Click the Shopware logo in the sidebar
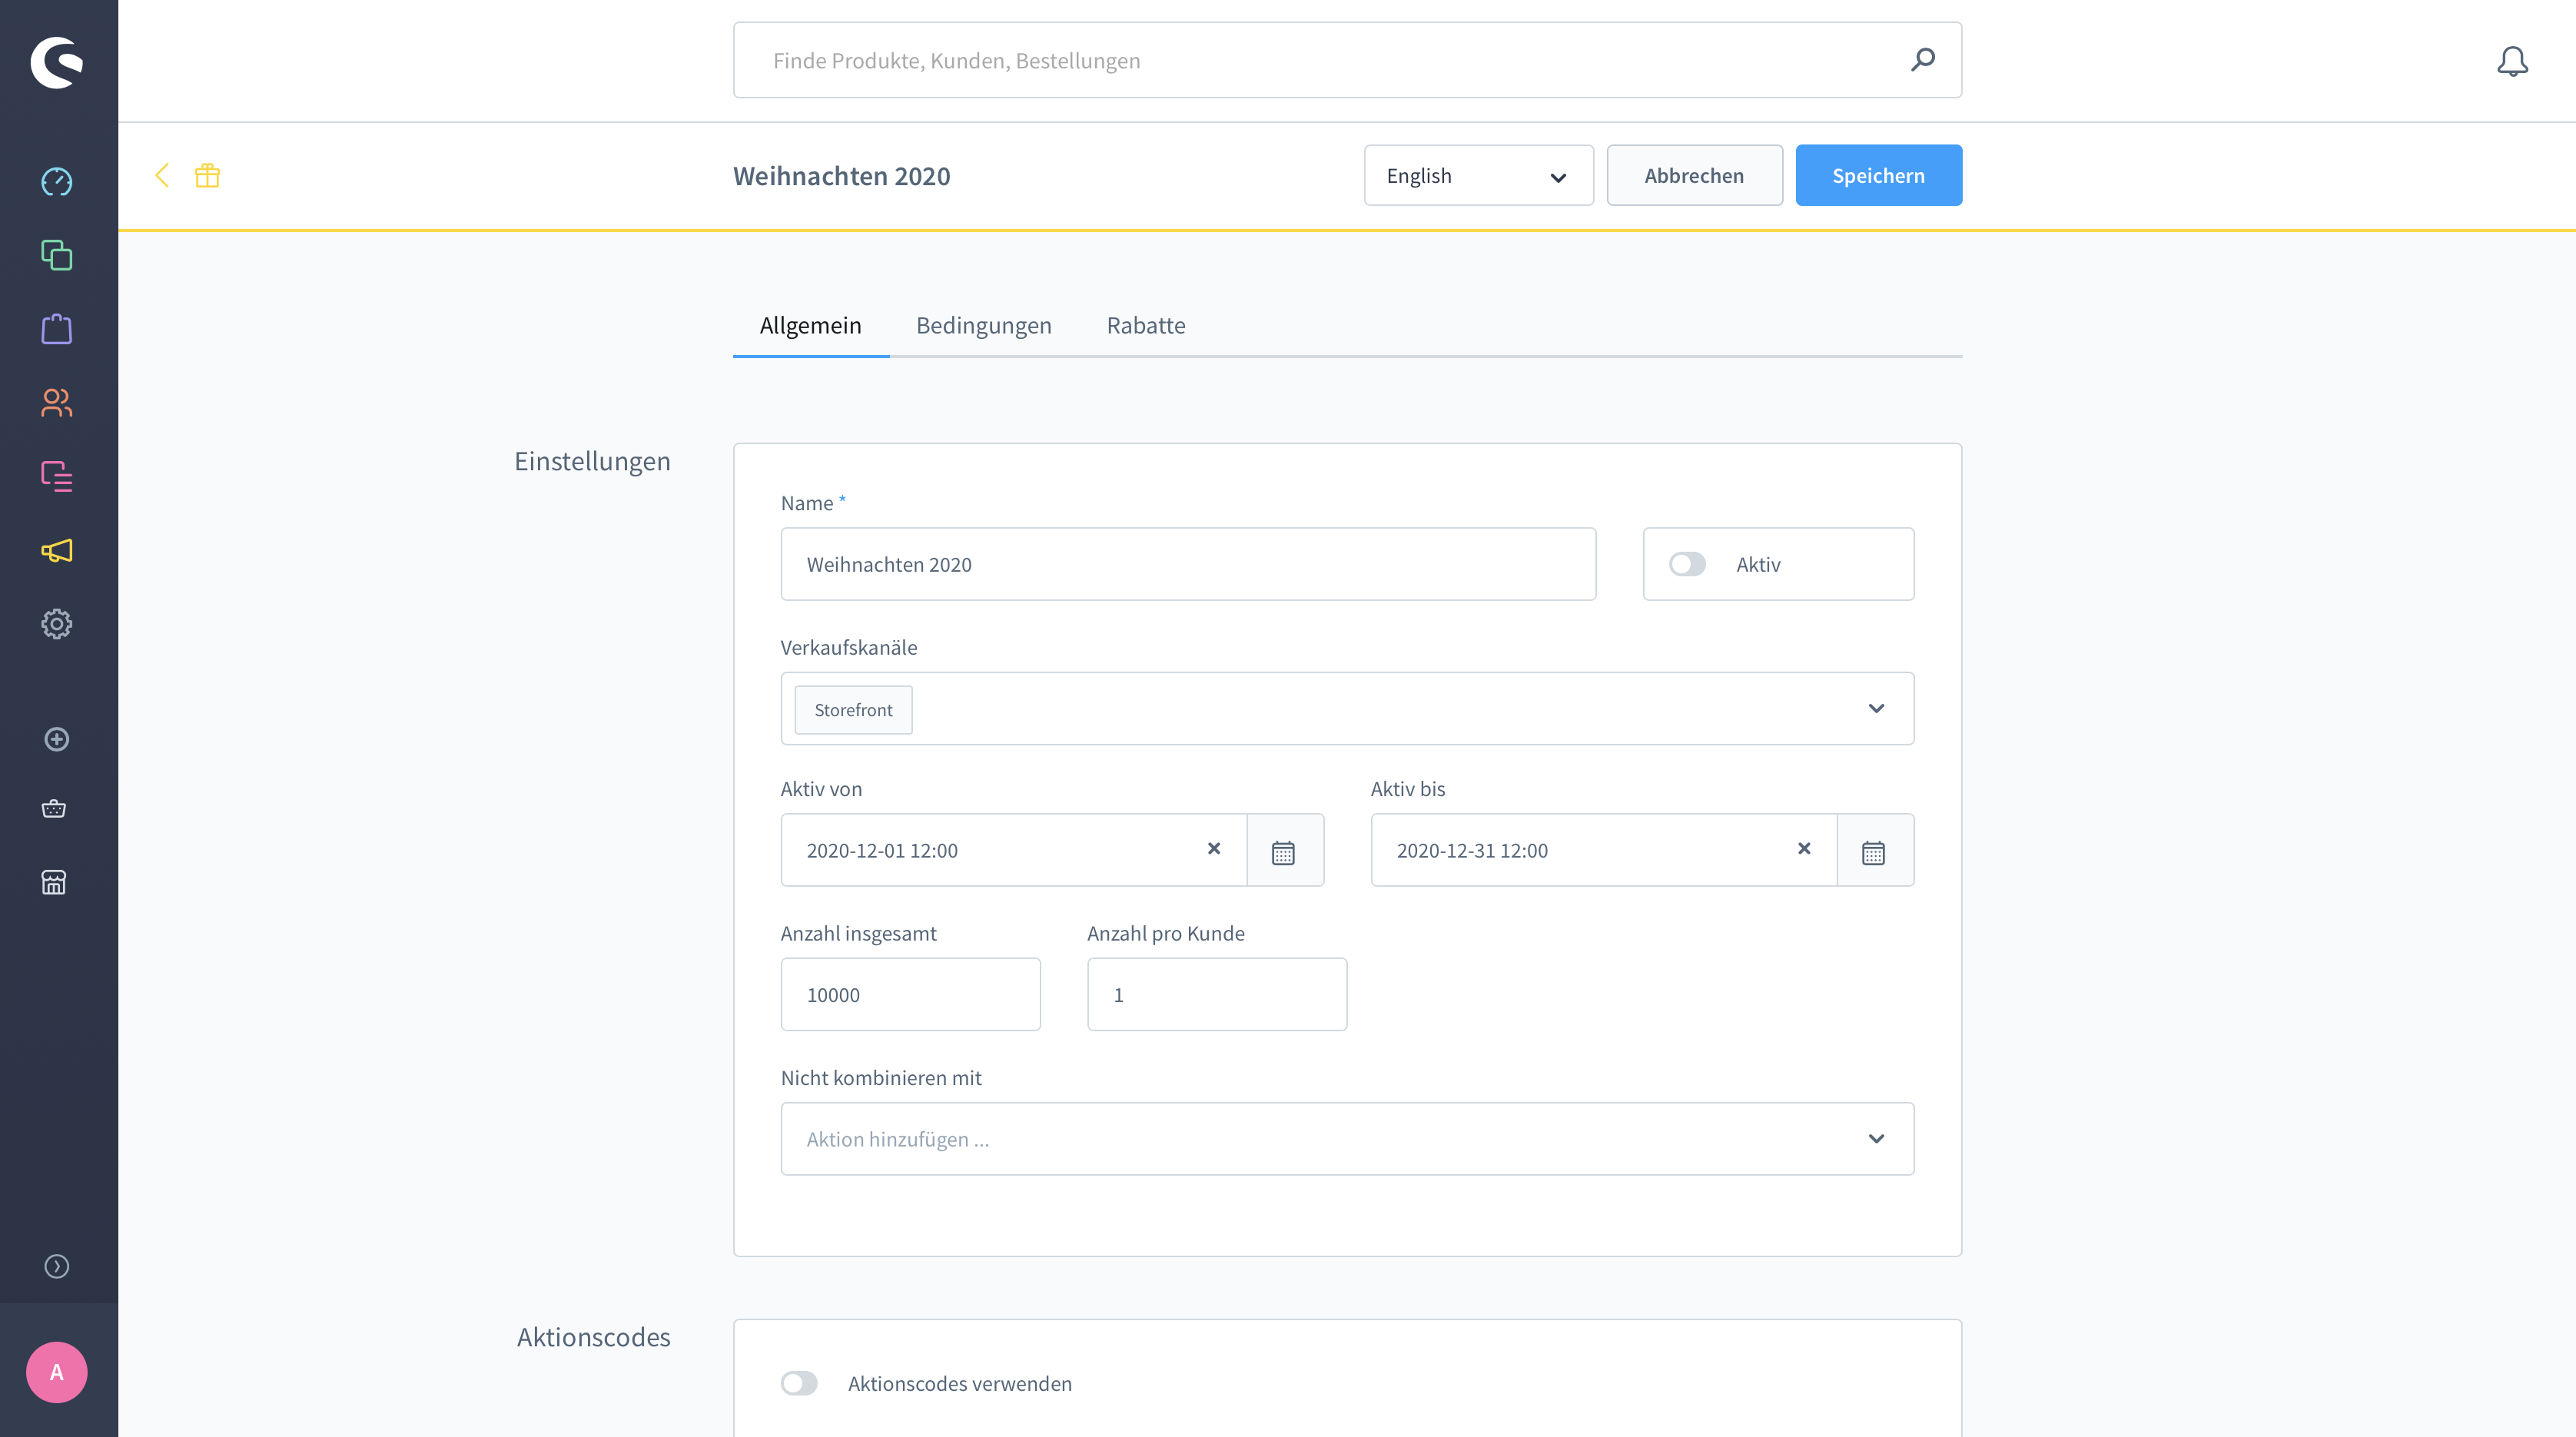 click(56, 62)
